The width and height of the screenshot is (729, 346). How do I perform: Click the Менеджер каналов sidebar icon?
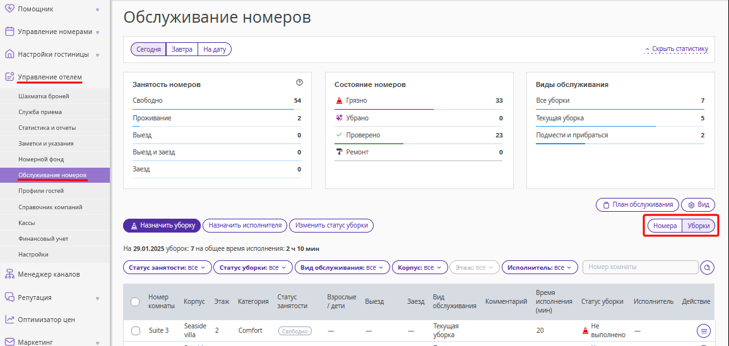tap(9, 274)
